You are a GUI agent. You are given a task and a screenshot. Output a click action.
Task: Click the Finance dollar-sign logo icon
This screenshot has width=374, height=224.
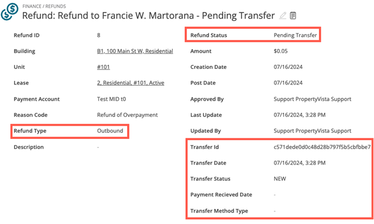click(10, 11)
